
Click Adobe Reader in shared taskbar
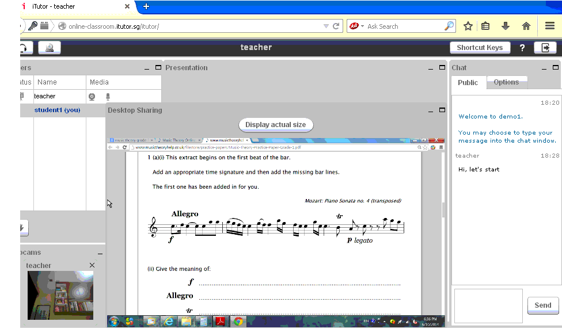[220, 322]
